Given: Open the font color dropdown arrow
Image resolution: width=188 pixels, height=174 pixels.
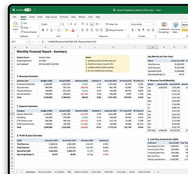Looking at the screenshot, I should (76, 30).
